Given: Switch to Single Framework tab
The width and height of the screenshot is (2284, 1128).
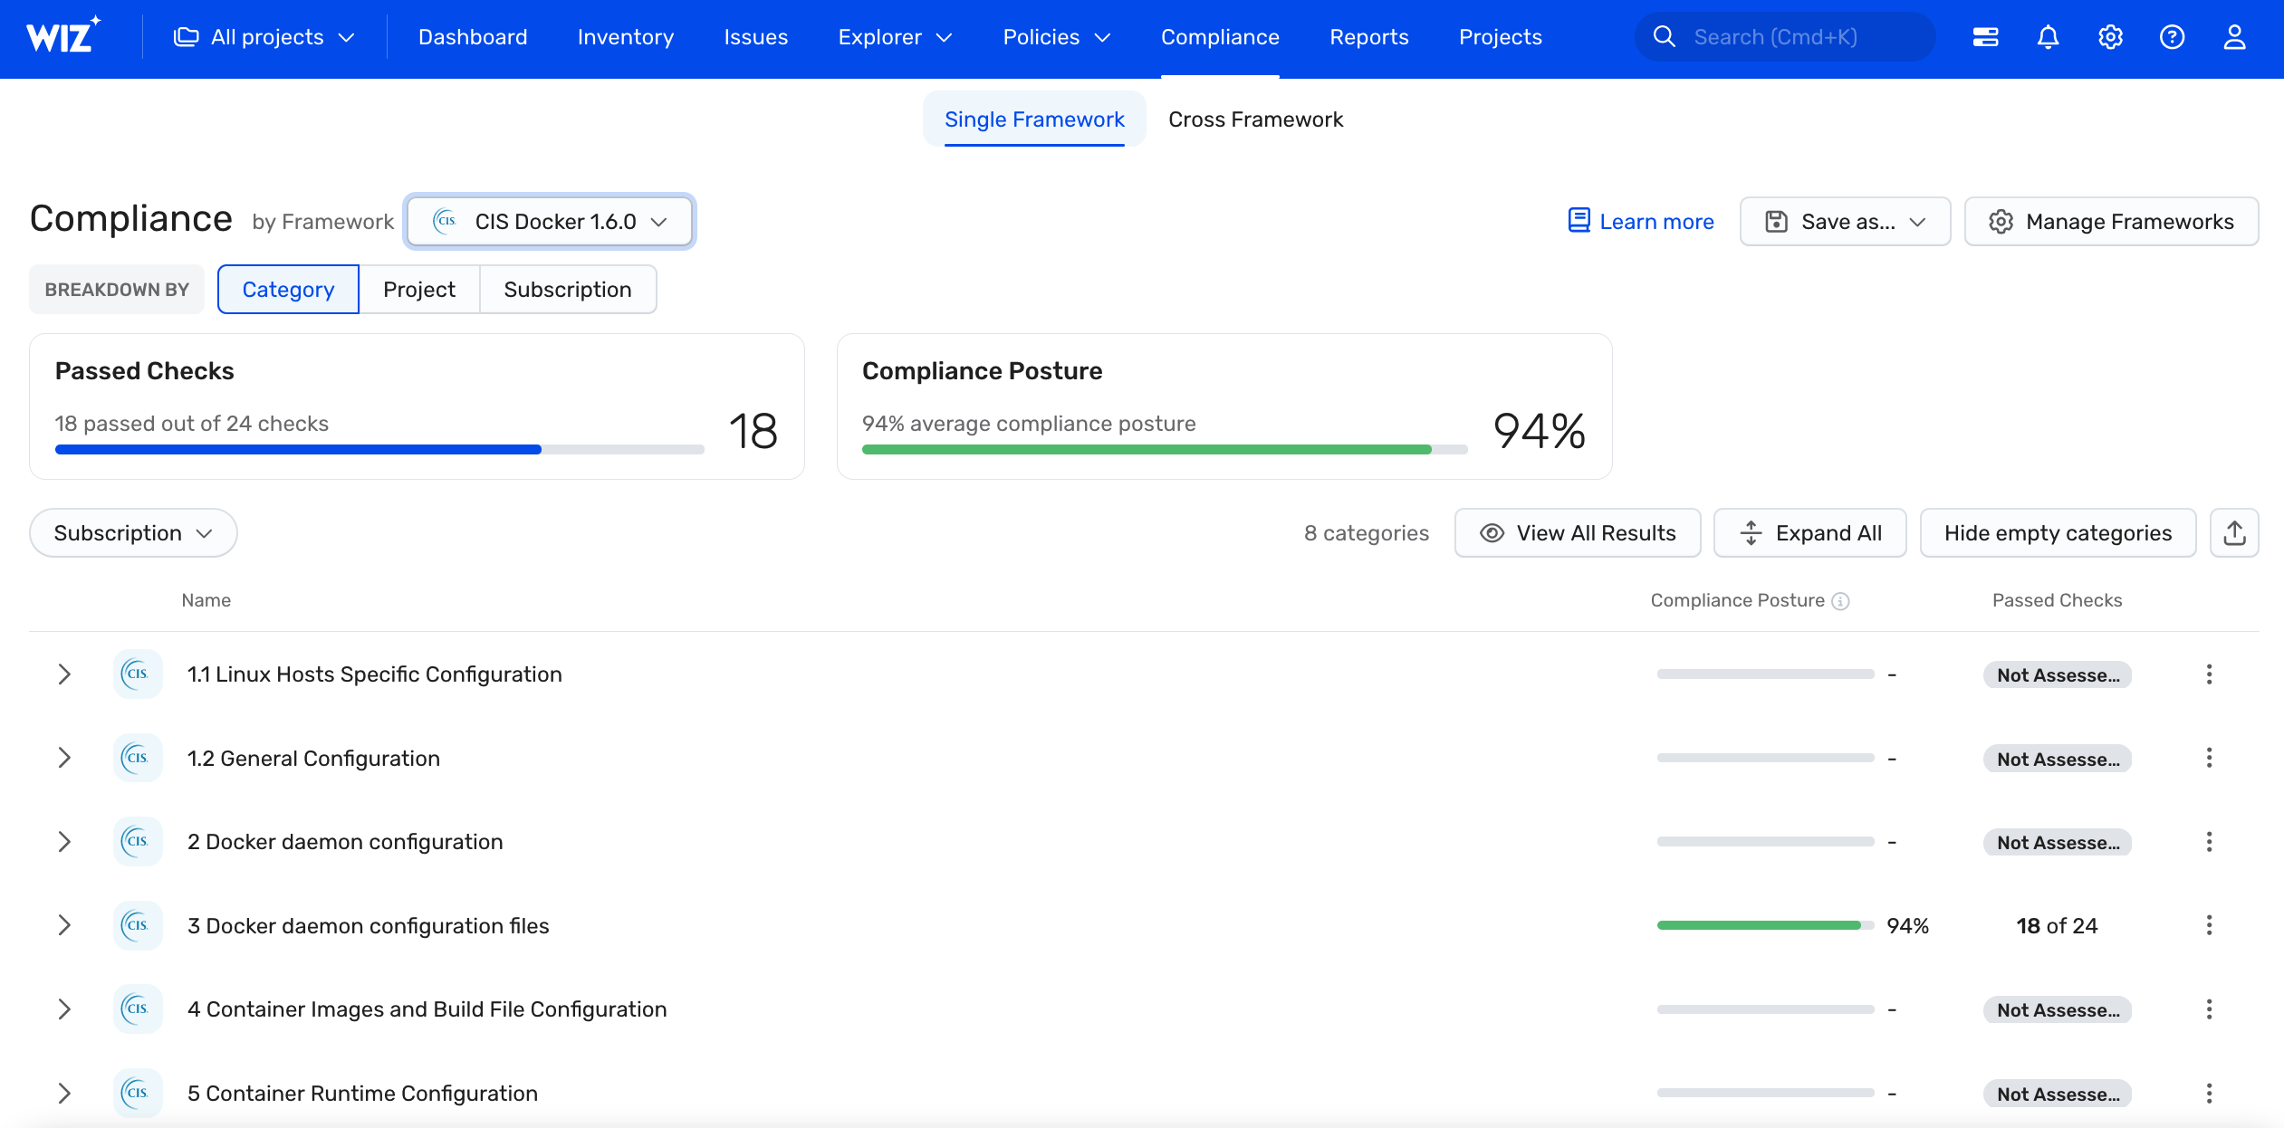Looking at the screenshot, I should point(1034,119).
